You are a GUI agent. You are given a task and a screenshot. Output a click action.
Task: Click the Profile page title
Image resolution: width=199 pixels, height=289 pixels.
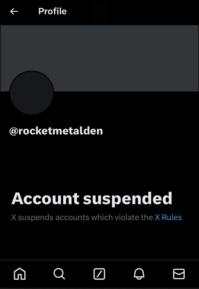(52, 11)
